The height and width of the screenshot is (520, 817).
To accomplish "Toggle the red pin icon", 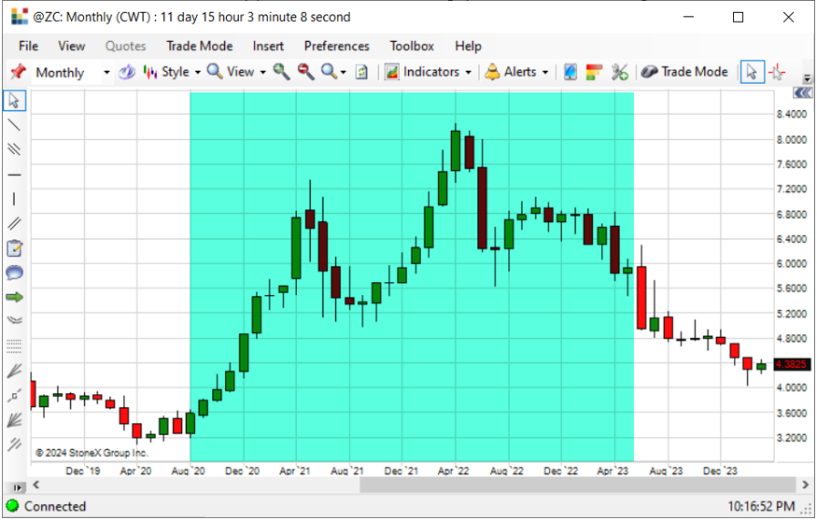I will pos(18,72).
